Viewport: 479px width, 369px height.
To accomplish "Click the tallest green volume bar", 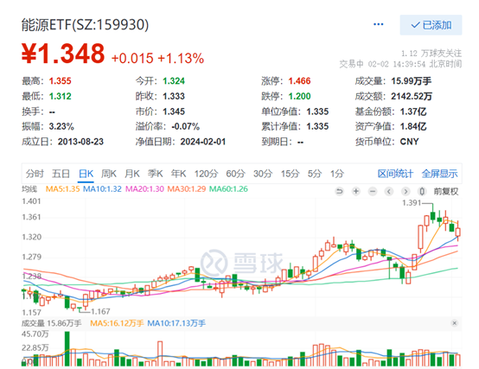I will (67, 349).
